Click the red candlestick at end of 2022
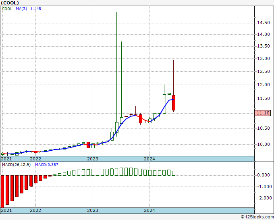The image size is (274, 220). [88, 145]
